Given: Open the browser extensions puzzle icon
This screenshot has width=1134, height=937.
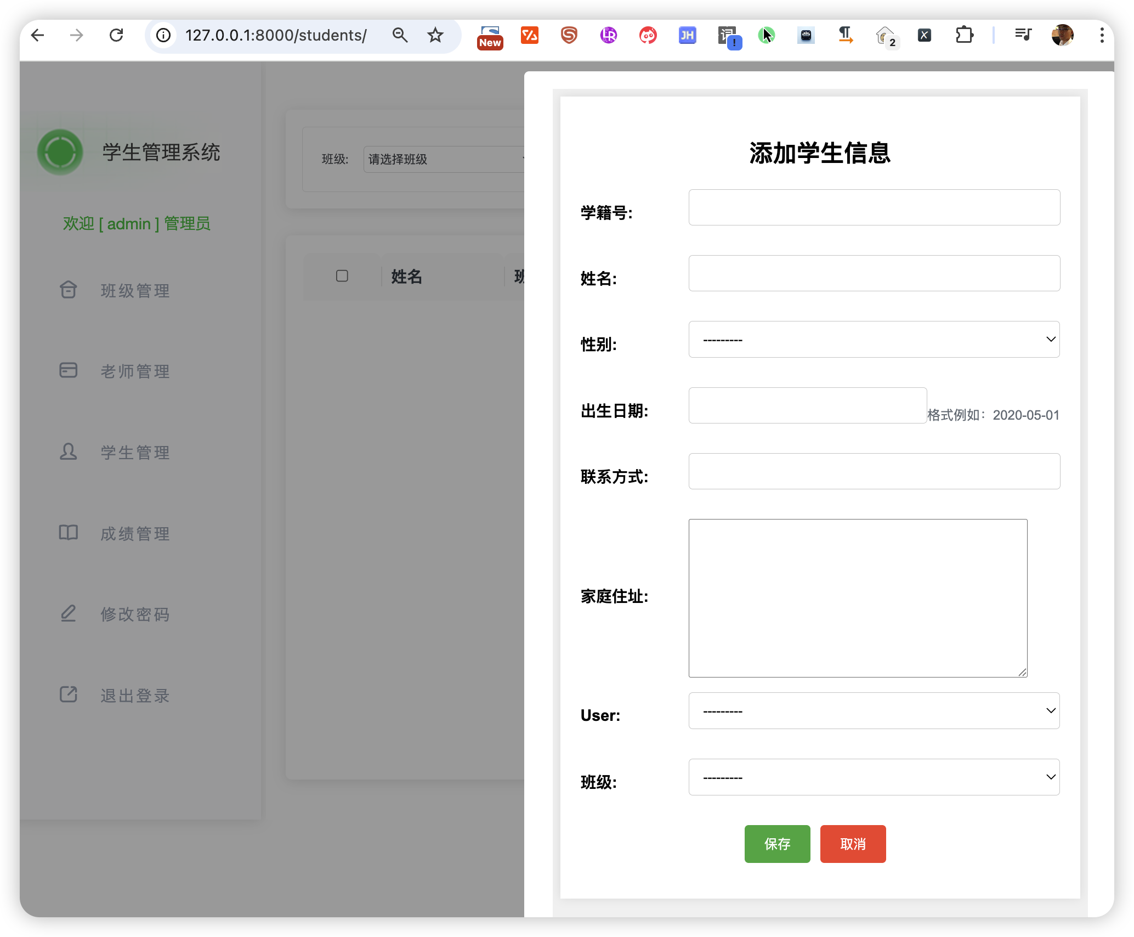Looking at the screenshot, I should click(964, 36).
